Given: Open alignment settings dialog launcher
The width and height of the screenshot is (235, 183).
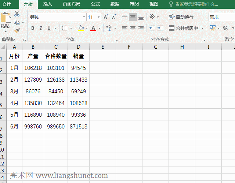Looking at the screenshot, I should click(204, 40).
